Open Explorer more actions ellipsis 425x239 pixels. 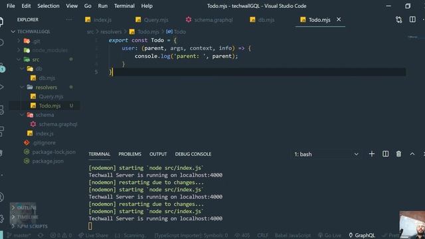[x=69, y=19]
